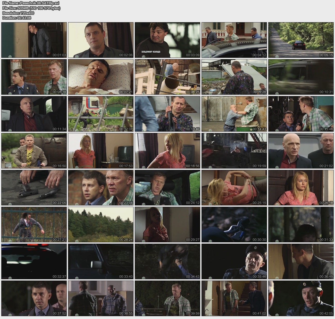Screen dimensions: 335x319
Task: Open the black car on road thumbnail
Action: pyautogui.click(x=301, y=40)
